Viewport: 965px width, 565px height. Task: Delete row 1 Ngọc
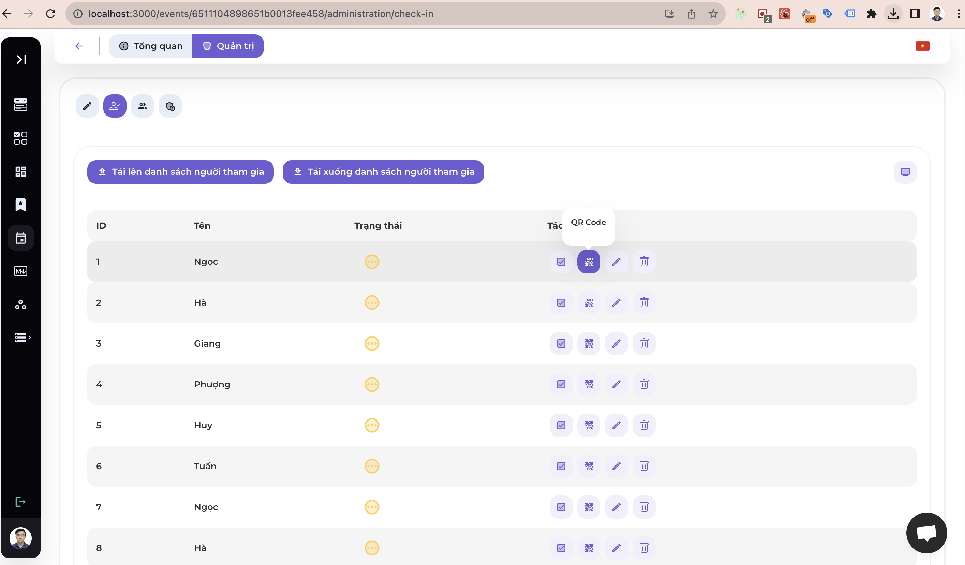point(644,262)
